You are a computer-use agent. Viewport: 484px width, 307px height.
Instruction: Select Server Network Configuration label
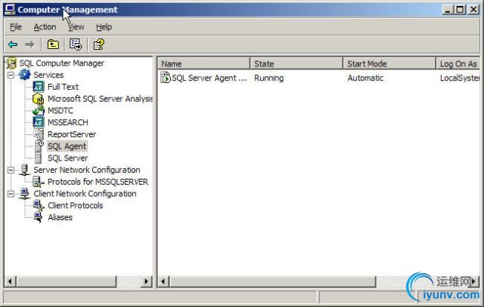click(x=87, y=170)
